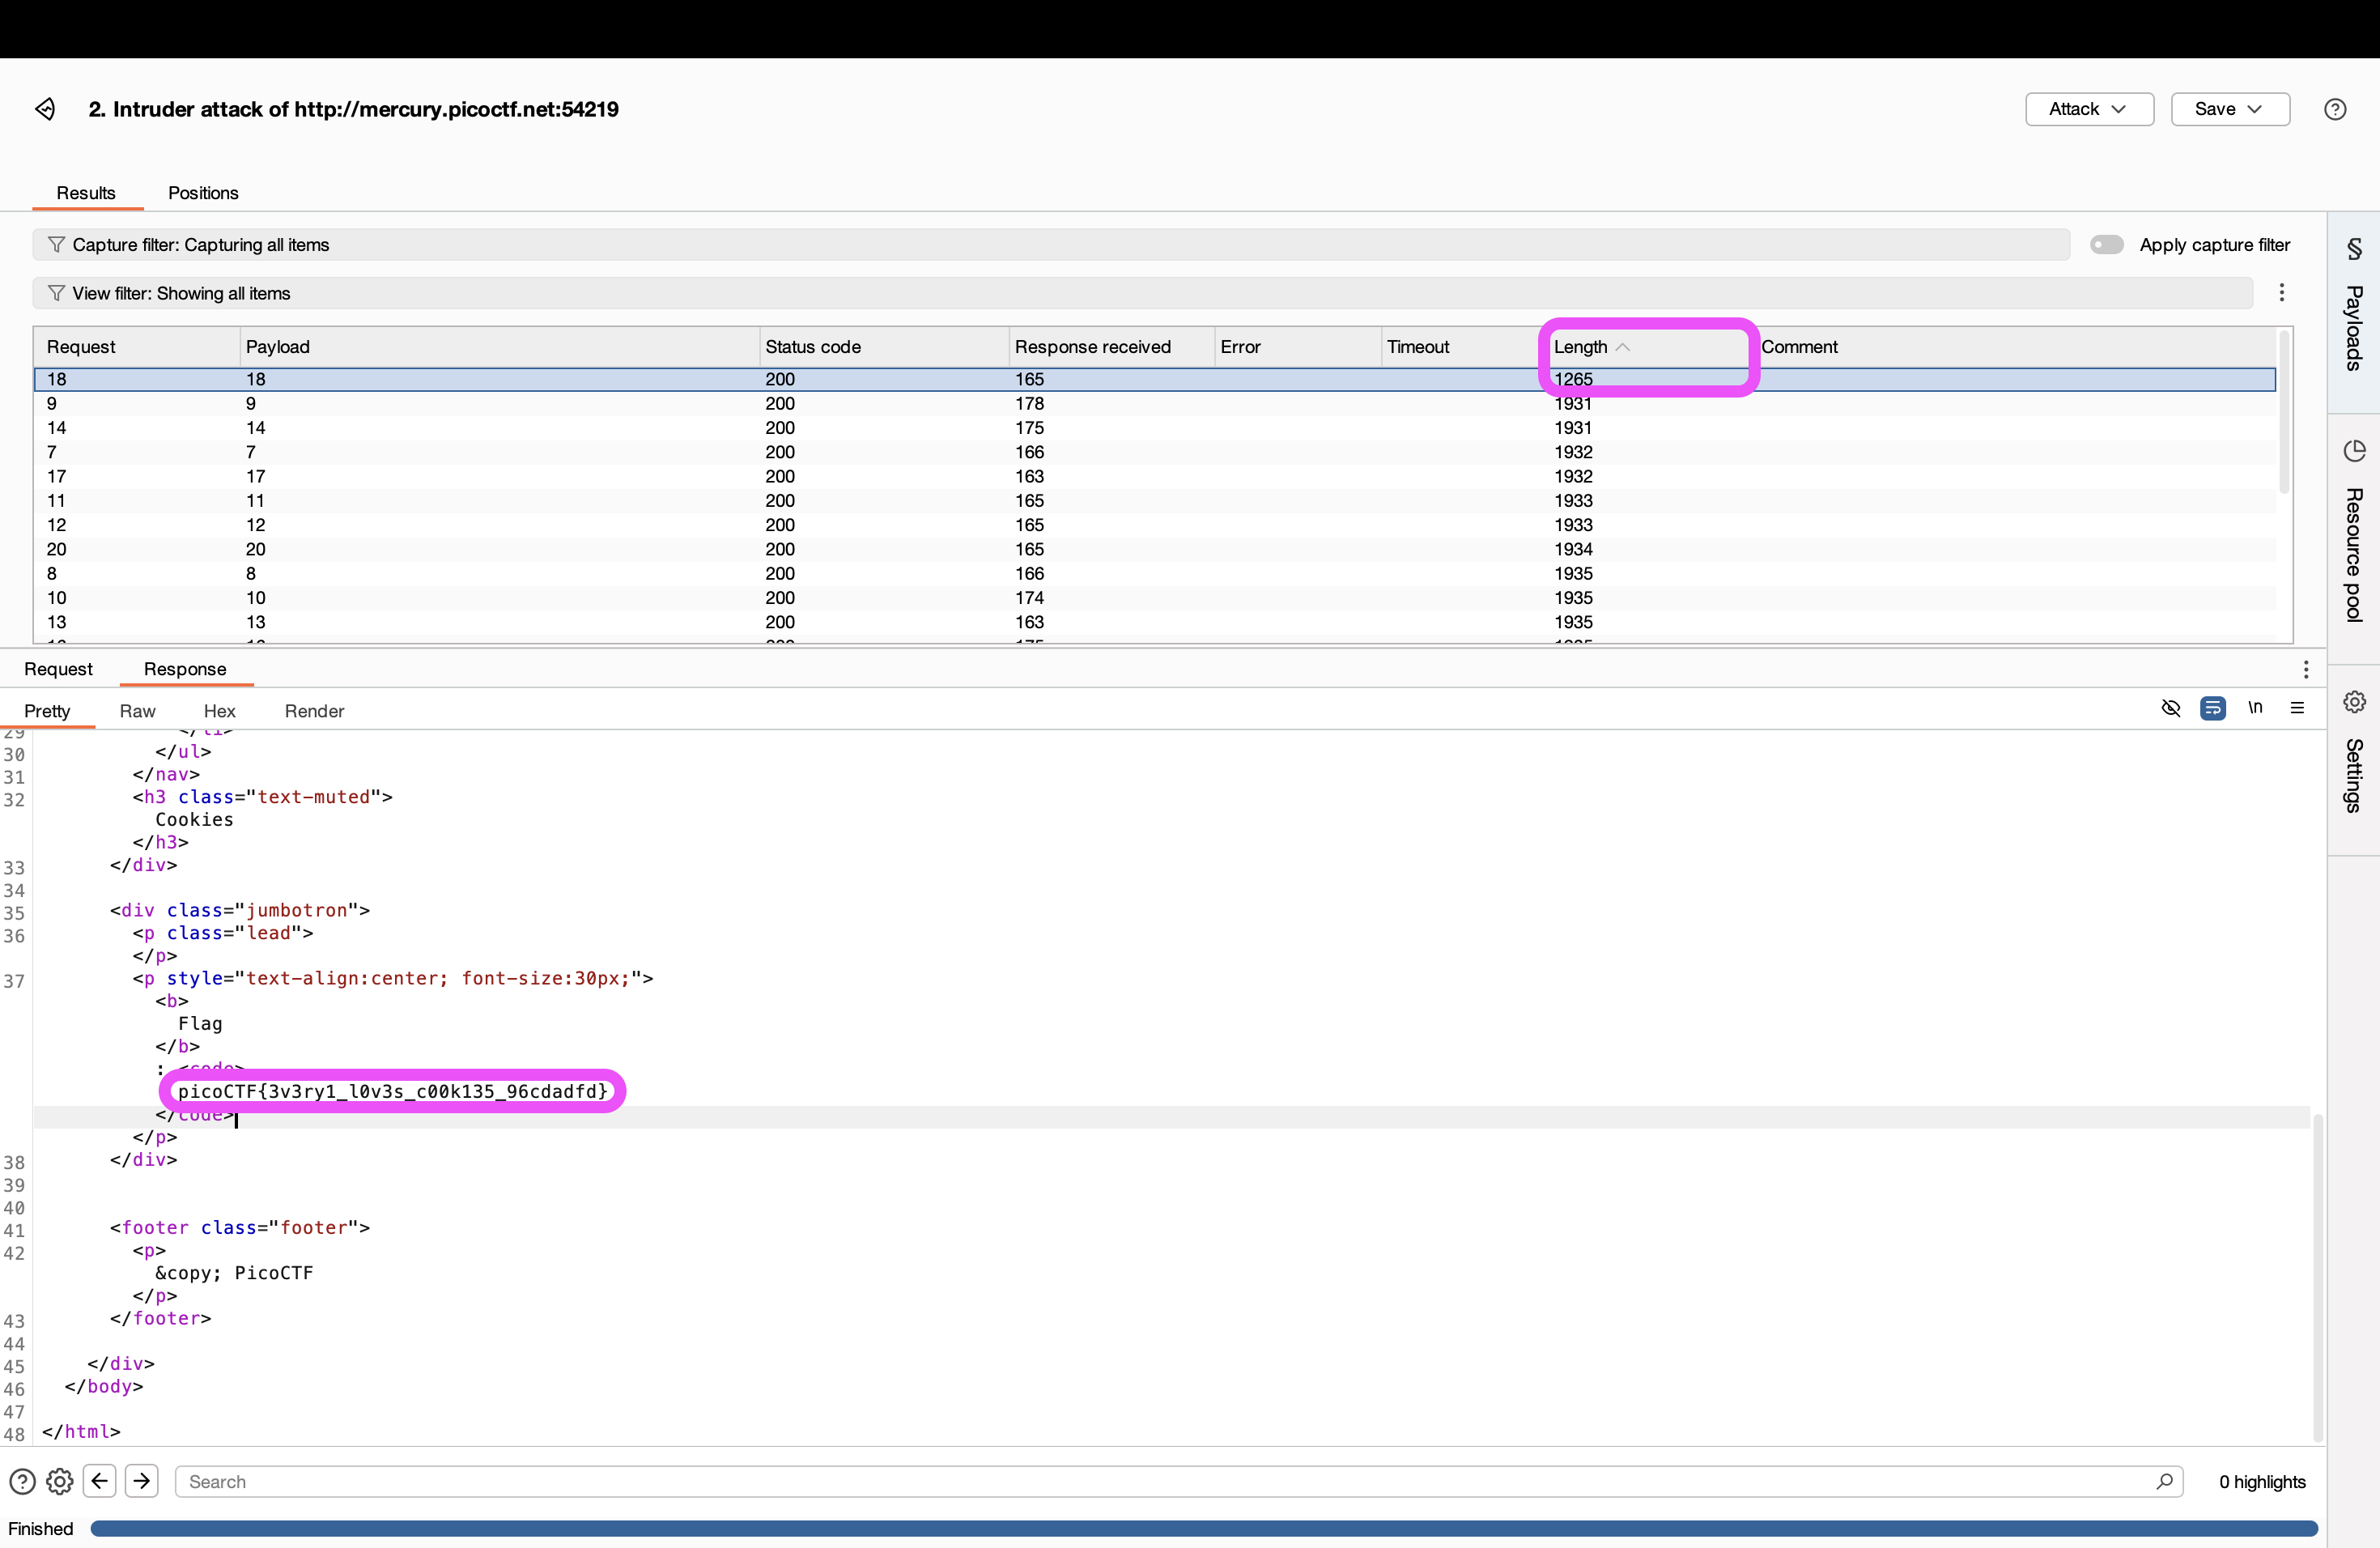The height and width of the screenshot is (1548, 2380).
Task: Open the results table three-dot options menu
Action: [2282, 292]
